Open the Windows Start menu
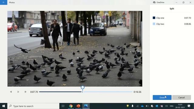Image resolution: width=194 pixels, height=109 pixels. [4, 106]
